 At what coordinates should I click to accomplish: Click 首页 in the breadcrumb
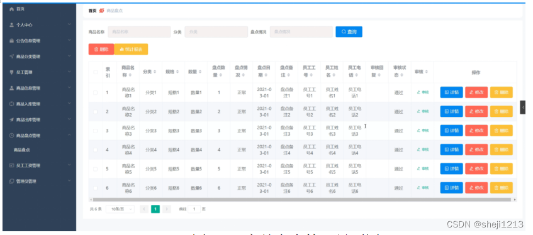(x=93, y=11)
